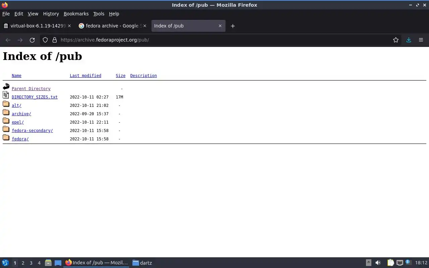Open the archive/ directory link
The image size is (429, 268).
(21, 114)
